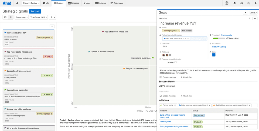Open the Fredwin Cycling product link
Screen dimensions: 259x131
pos(219,47)
